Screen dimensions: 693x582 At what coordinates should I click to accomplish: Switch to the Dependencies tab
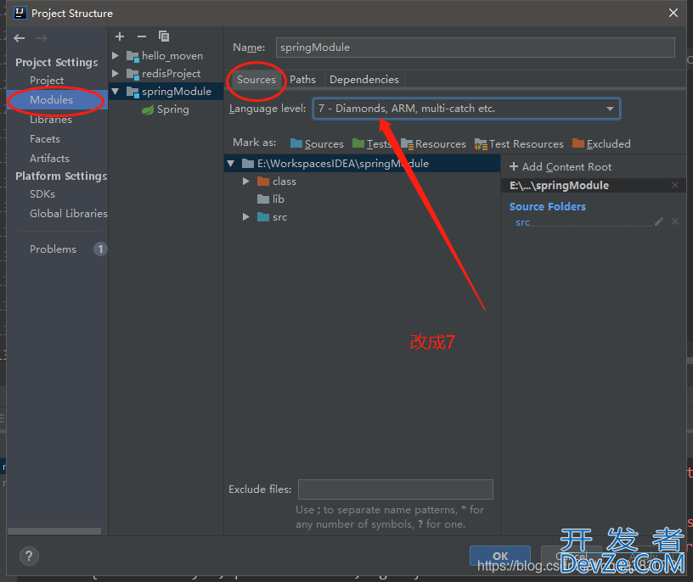(364, 80)
